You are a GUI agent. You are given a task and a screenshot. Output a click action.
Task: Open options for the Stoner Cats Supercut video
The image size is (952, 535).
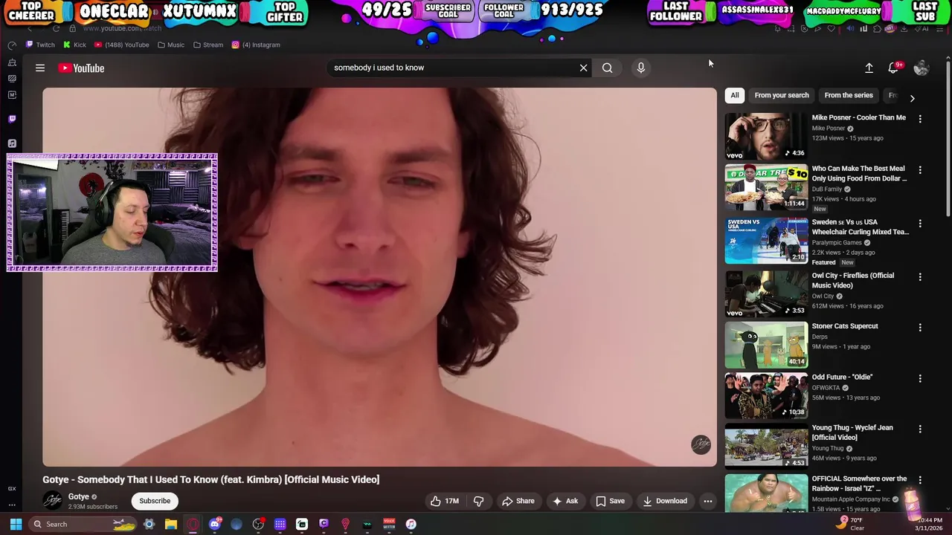pos(920,328)
